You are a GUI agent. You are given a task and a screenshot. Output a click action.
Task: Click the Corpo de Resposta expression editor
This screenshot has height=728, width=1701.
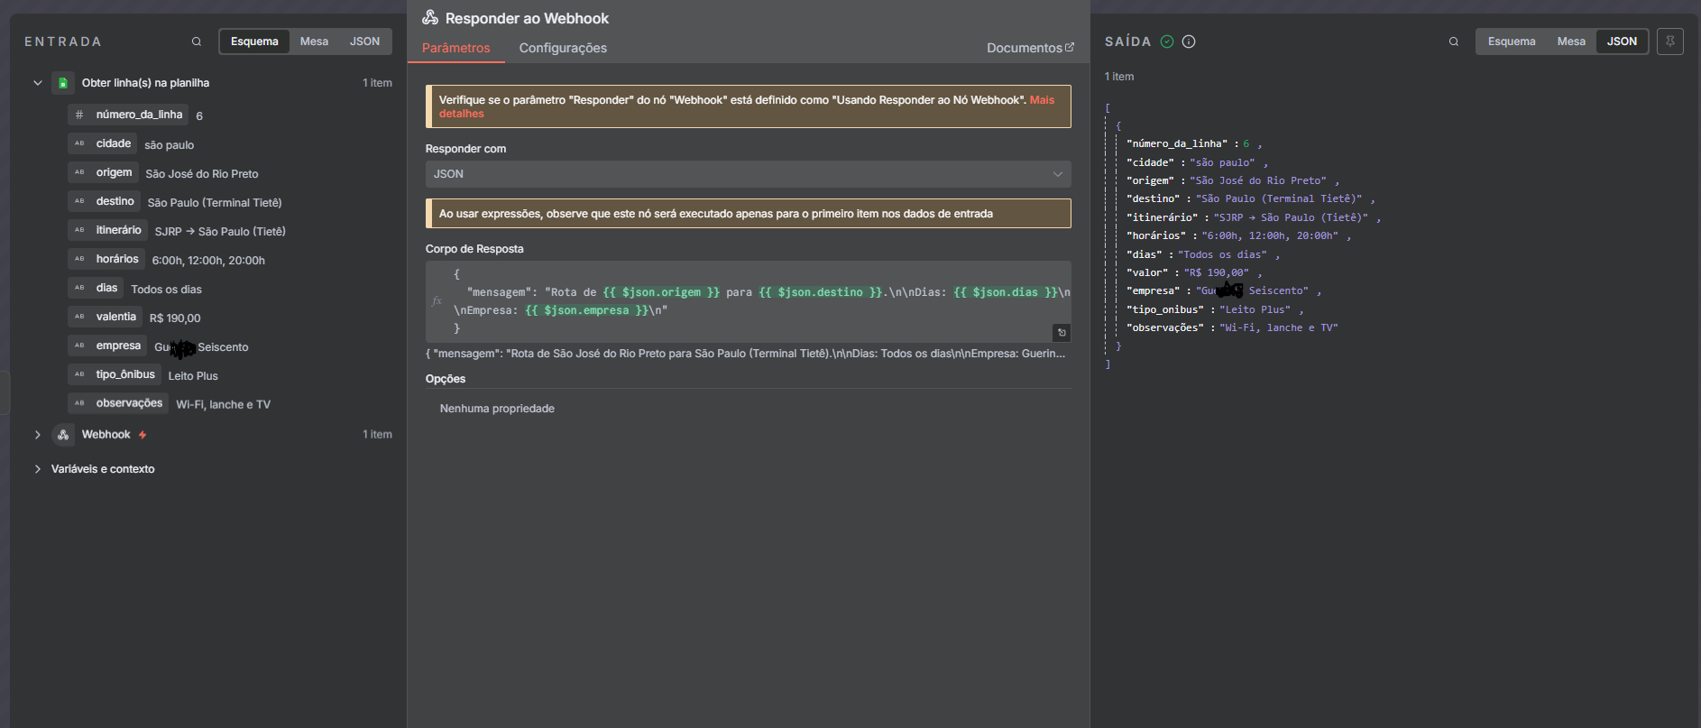pyautogui.click(x=749, y=301)
